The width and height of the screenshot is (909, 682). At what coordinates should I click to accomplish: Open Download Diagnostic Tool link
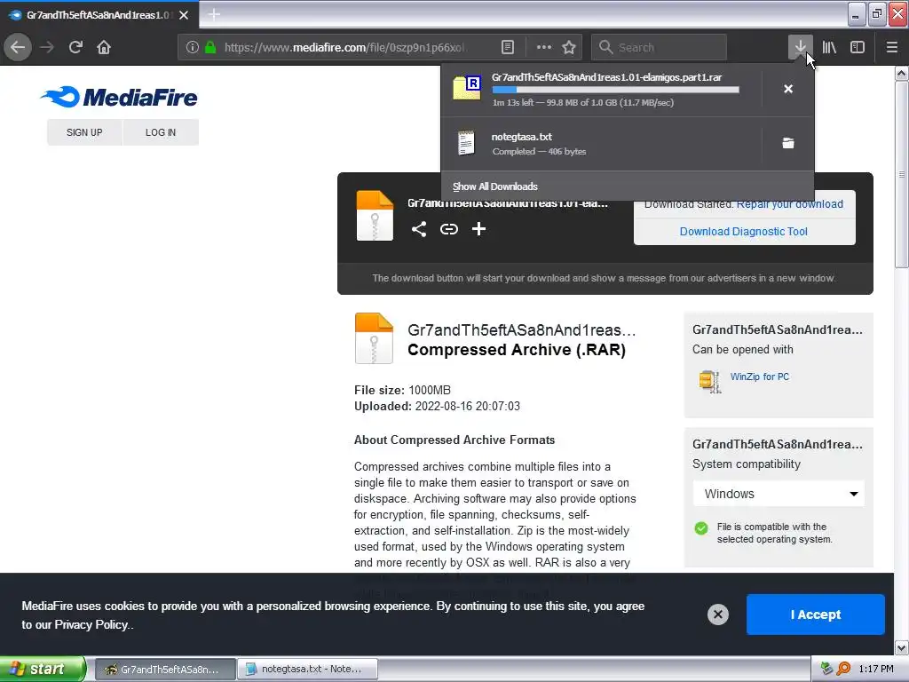pos(743,232)
